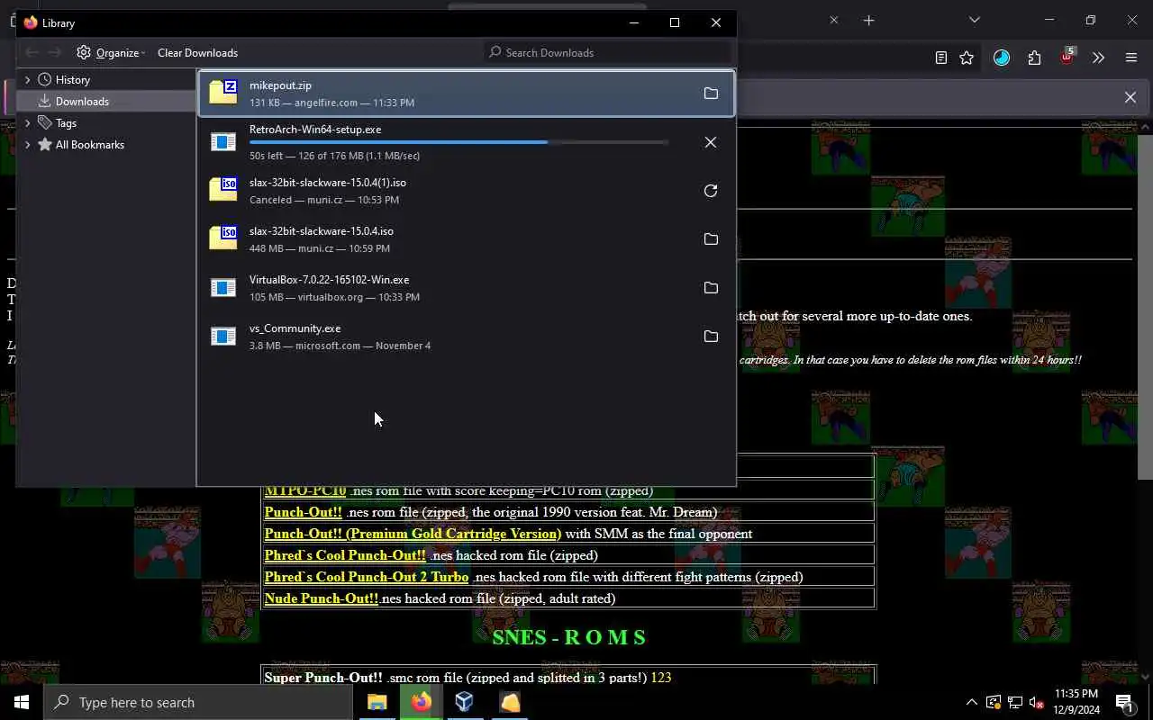Open the taskbar clock and date
The width and height of the screenshot is (1153, 720).
[1076, 702]
